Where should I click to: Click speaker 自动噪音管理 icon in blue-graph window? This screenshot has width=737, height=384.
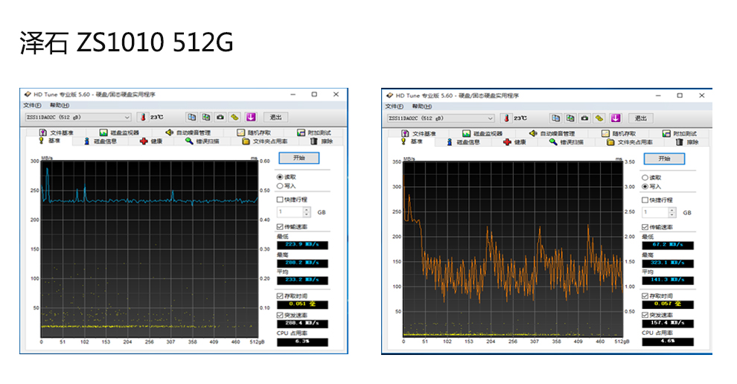169,132
